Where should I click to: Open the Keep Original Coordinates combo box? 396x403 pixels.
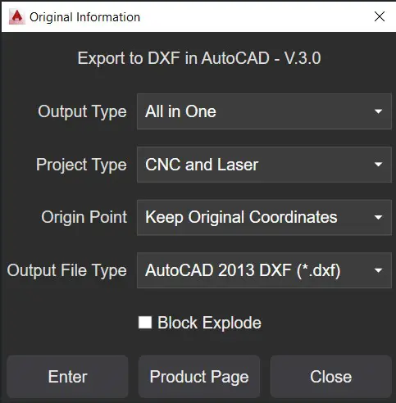[x=264, y=217]
